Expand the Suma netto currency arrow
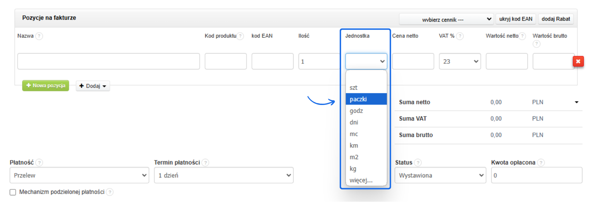Image resolution: width=589 pixels, height=202 pixels. pos(576,102)
